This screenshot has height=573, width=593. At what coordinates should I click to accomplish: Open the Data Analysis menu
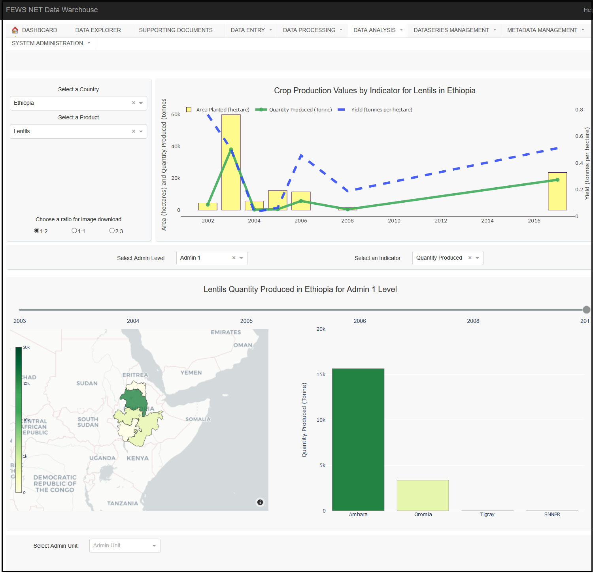coord(378,30)
